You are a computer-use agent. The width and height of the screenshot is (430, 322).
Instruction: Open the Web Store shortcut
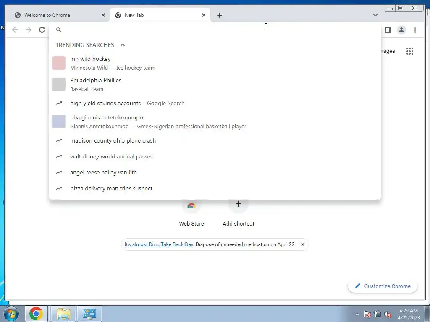click(x=191, y=213)
